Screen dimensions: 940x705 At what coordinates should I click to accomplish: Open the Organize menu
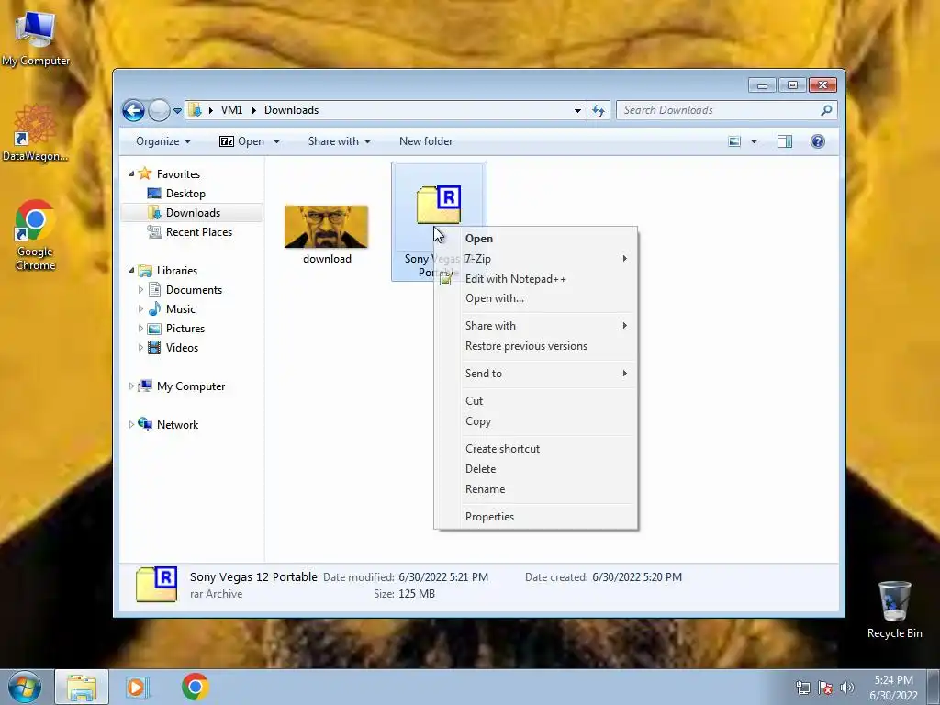[163, 141]
